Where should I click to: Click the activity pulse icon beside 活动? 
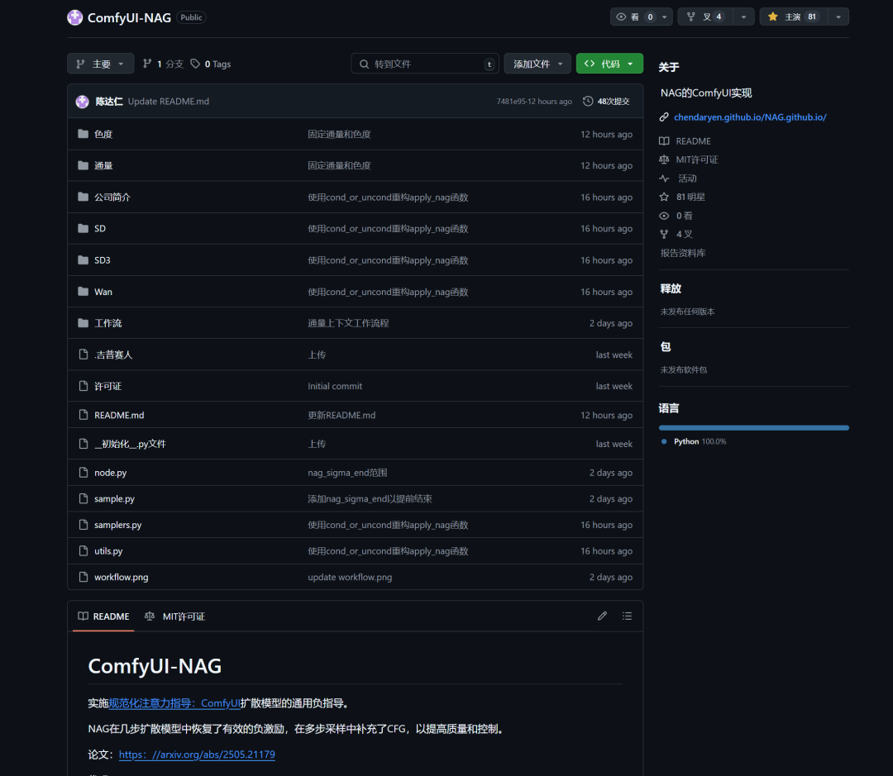(664, 179)
